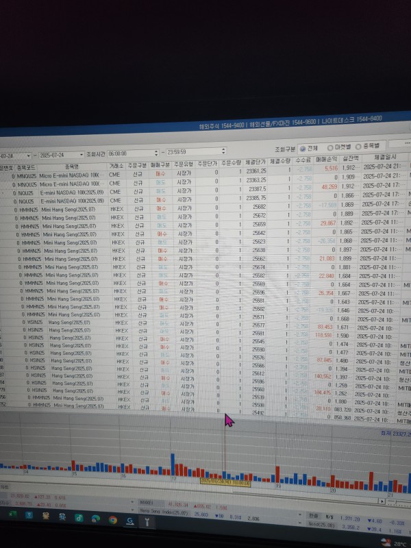Select the 23361.25 execution price cell
The height and width of the screenshot is (548, 411).
pyautogui.click(x=256, y=171)
